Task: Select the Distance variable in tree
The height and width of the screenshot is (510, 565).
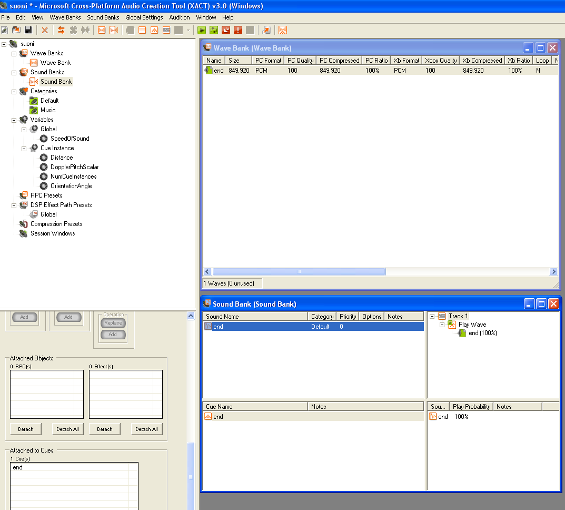Action: tap(62, 158)
